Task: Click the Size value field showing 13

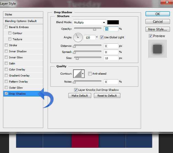Action: 111,58
